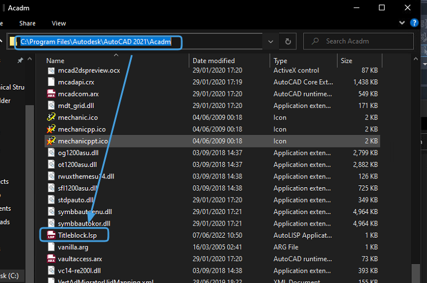
Task: Sort files by Size column header
Action: [346, 61]
